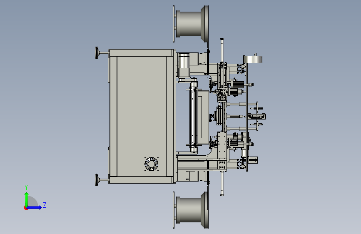This screenshot has height=234, width=361.
Task: Select the small flat roll at upper right
Action: (253, 59)
